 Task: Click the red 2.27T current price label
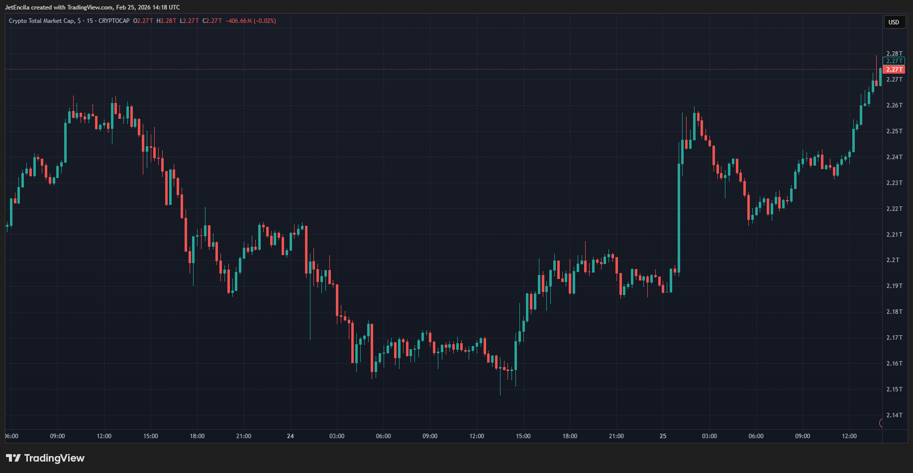tap(894, 70)
